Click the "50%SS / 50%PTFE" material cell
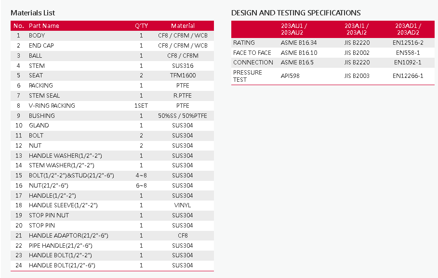This screenshot has width=438, height=278. pos(183,116)
